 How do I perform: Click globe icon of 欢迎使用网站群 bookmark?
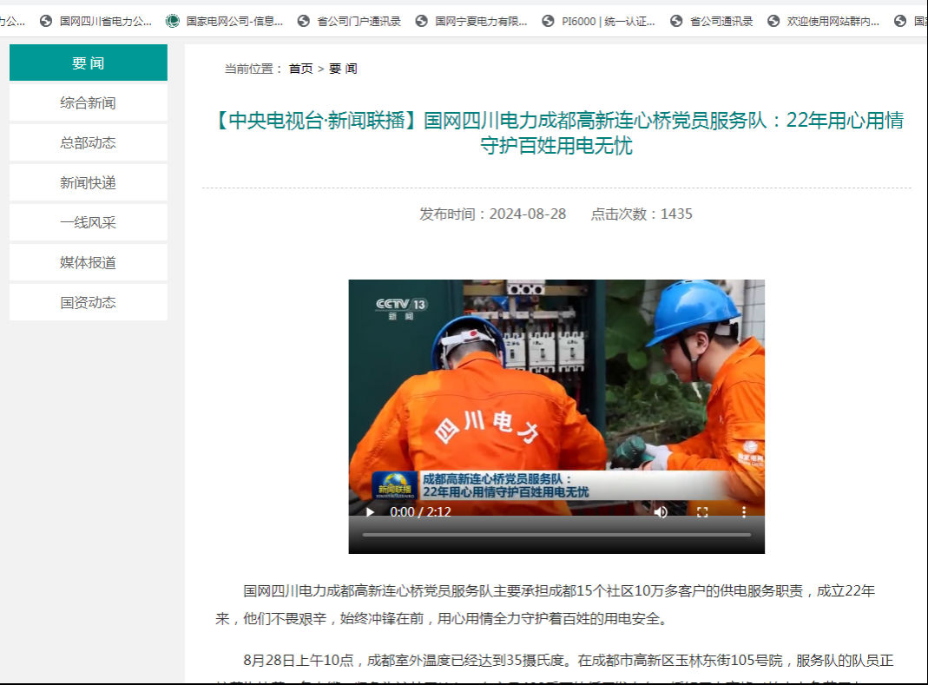pos(773,22)
